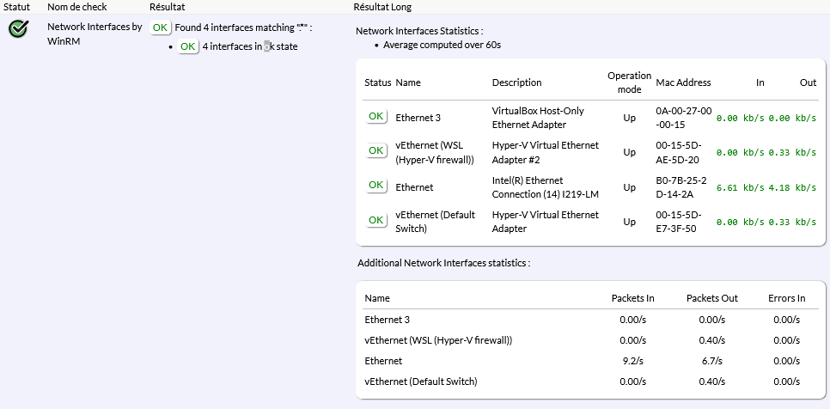Image resolution: width=830 pixels, height=409 pixels.
Task: Click the 'Description' header in statistics table
Action: 516,82
